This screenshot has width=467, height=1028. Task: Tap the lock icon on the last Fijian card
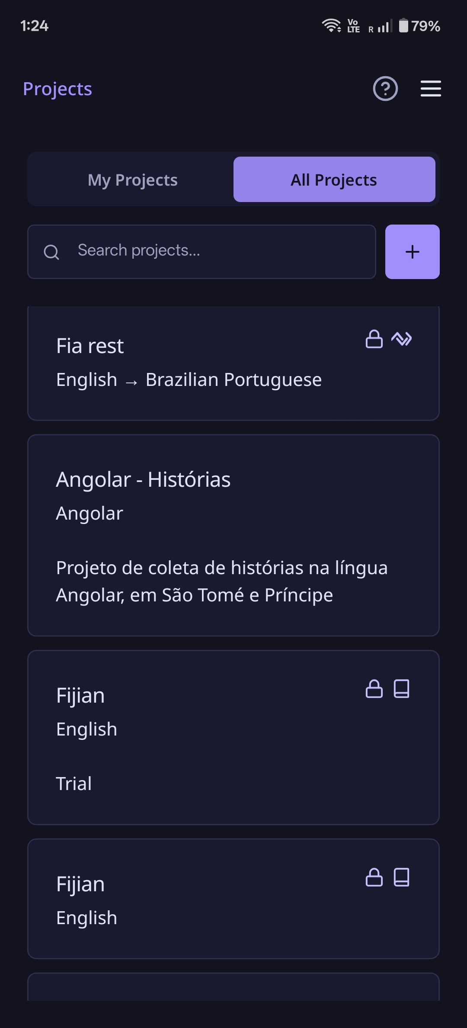click(374, 877)
